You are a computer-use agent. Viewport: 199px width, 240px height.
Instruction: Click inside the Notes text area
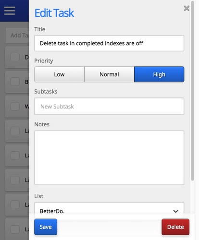(109, 158)
